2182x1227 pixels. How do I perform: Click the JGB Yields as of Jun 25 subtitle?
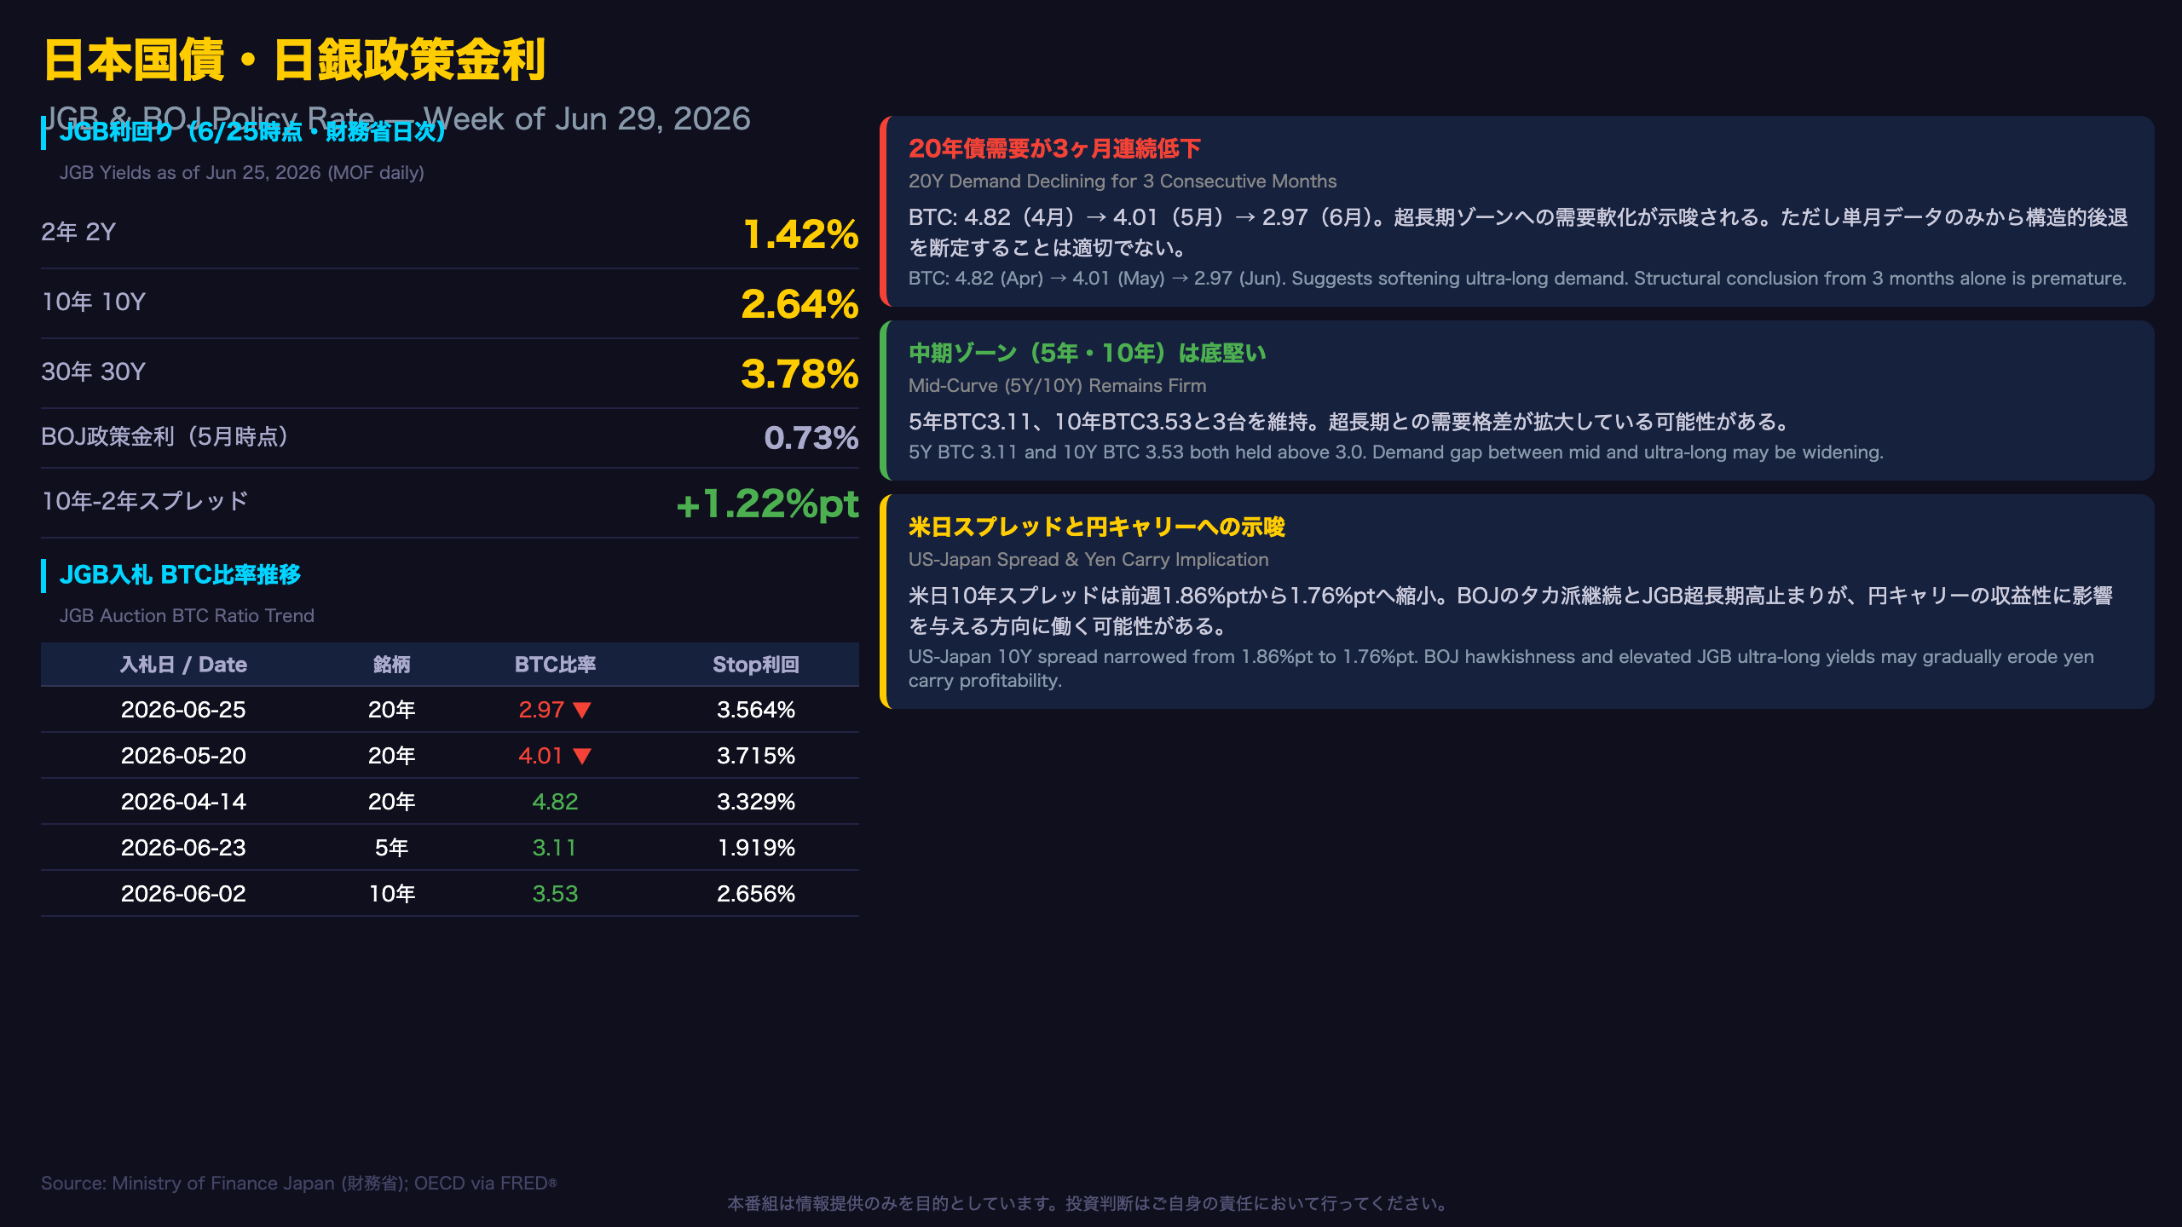(x=241, y=173)
